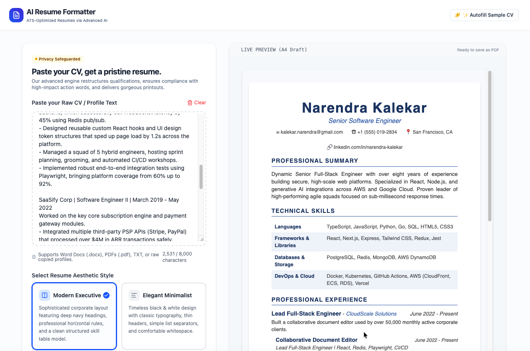Image resolution: width=530 pixels, height=351 pixels.
Task: Click the email kalekar.narendra@gmail.com in preview
Action: pyautogui.click(x=312, y=132)
